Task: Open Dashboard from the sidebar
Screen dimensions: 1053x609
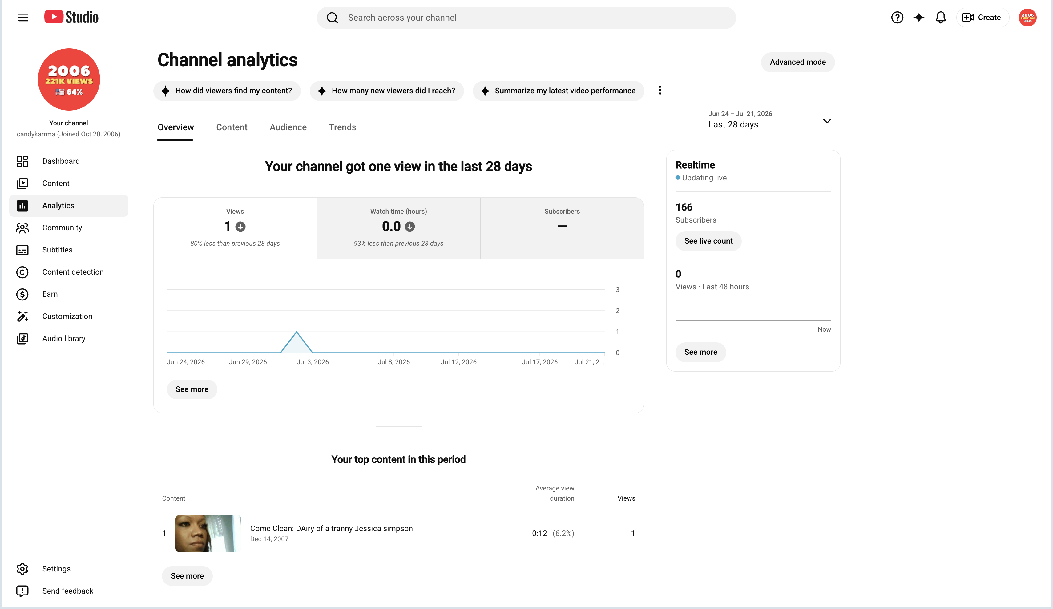Action: [69, 161]
